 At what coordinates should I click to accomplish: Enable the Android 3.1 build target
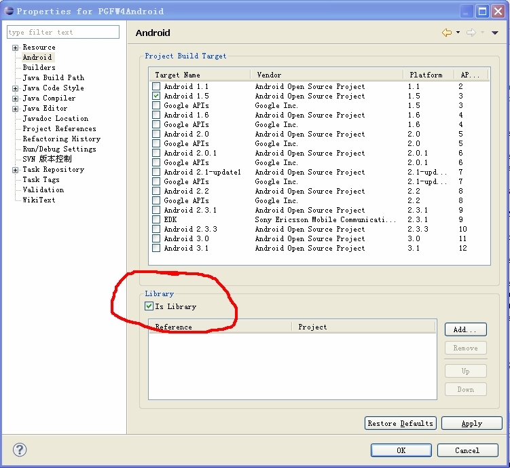click(x=156, y=248)
